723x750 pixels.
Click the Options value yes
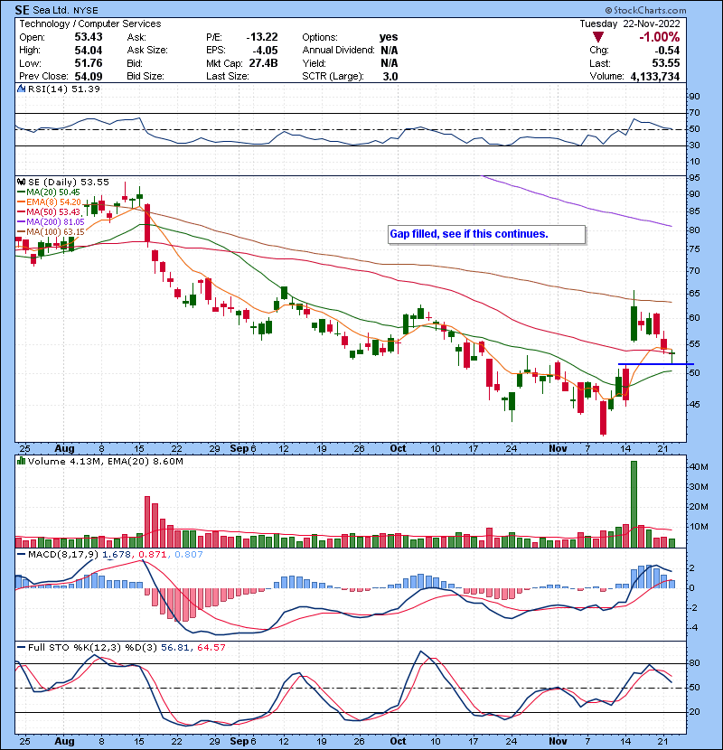pyautogui.click(x=389, y=37)
